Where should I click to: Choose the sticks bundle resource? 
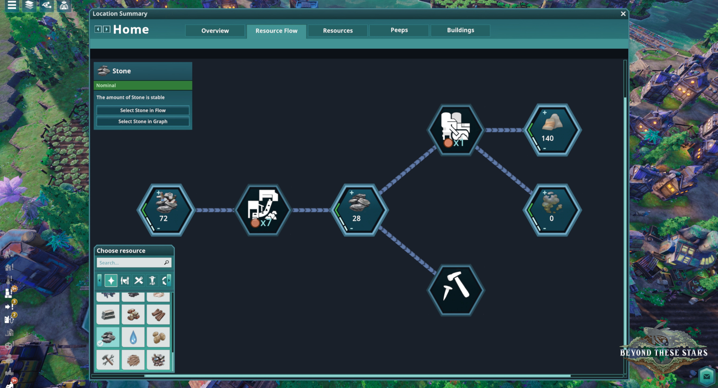pyautogui.click(x=133, y=360)
